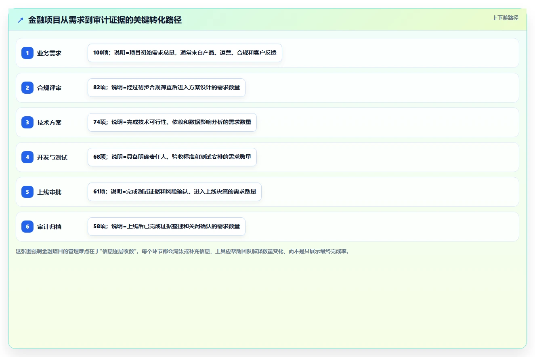
Task: Click the 上下游路径 label
Action: [x=505, y=18]
